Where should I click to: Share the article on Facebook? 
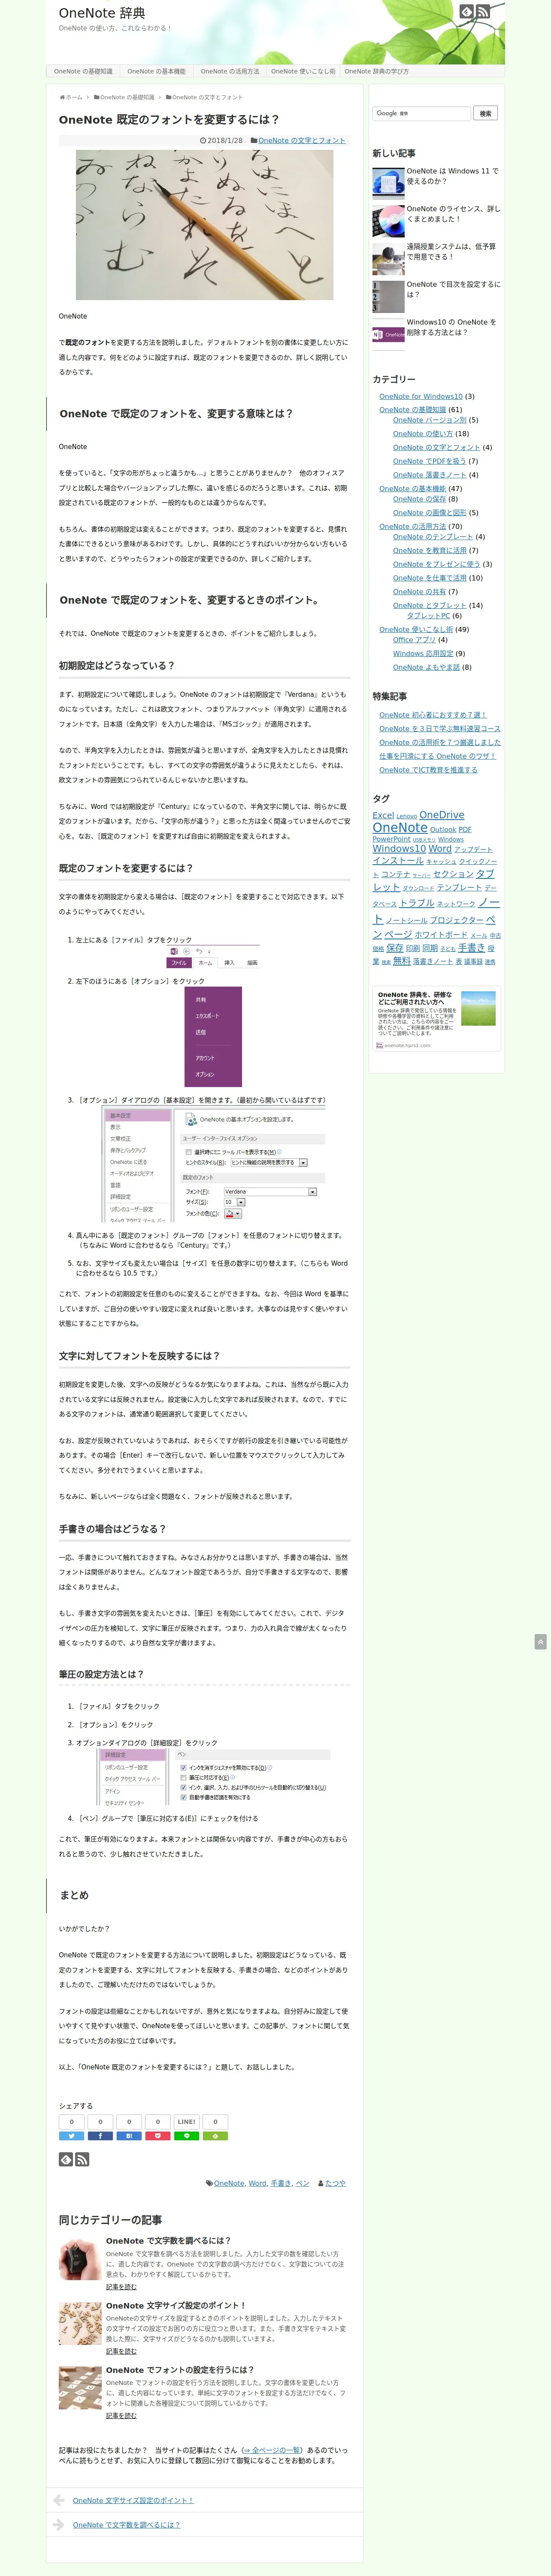pos(100,2136)
